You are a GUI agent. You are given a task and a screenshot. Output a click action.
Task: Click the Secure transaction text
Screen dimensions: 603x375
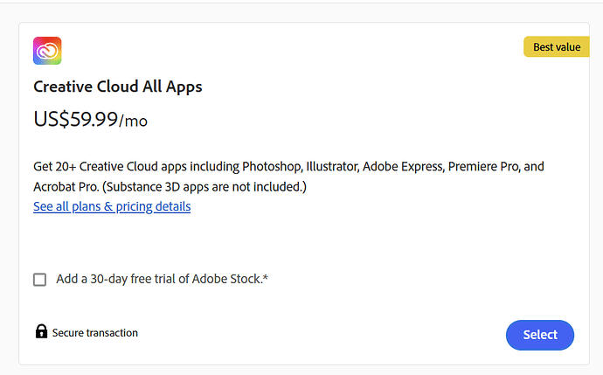pyautogui.click(x=95, y=333)
